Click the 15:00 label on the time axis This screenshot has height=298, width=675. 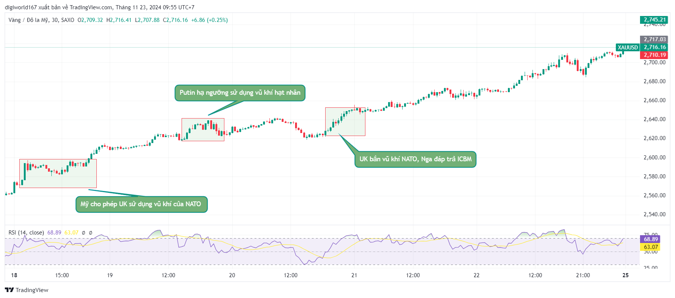pos(62,275)
